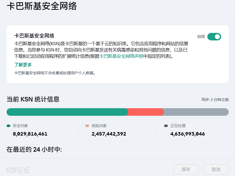Click the dark 正在处理 legend dot
The height and width of the screenshot is (176, 235).
(165, 126)
